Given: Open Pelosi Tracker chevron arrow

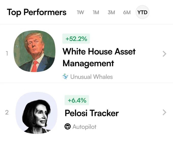Looking at the screenshot, I should pos(164,112).
